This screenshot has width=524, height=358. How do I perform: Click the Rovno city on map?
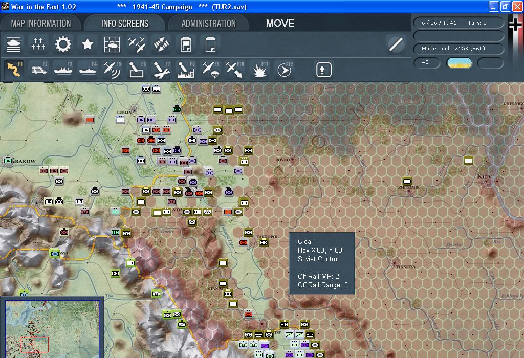click(293, 160)
